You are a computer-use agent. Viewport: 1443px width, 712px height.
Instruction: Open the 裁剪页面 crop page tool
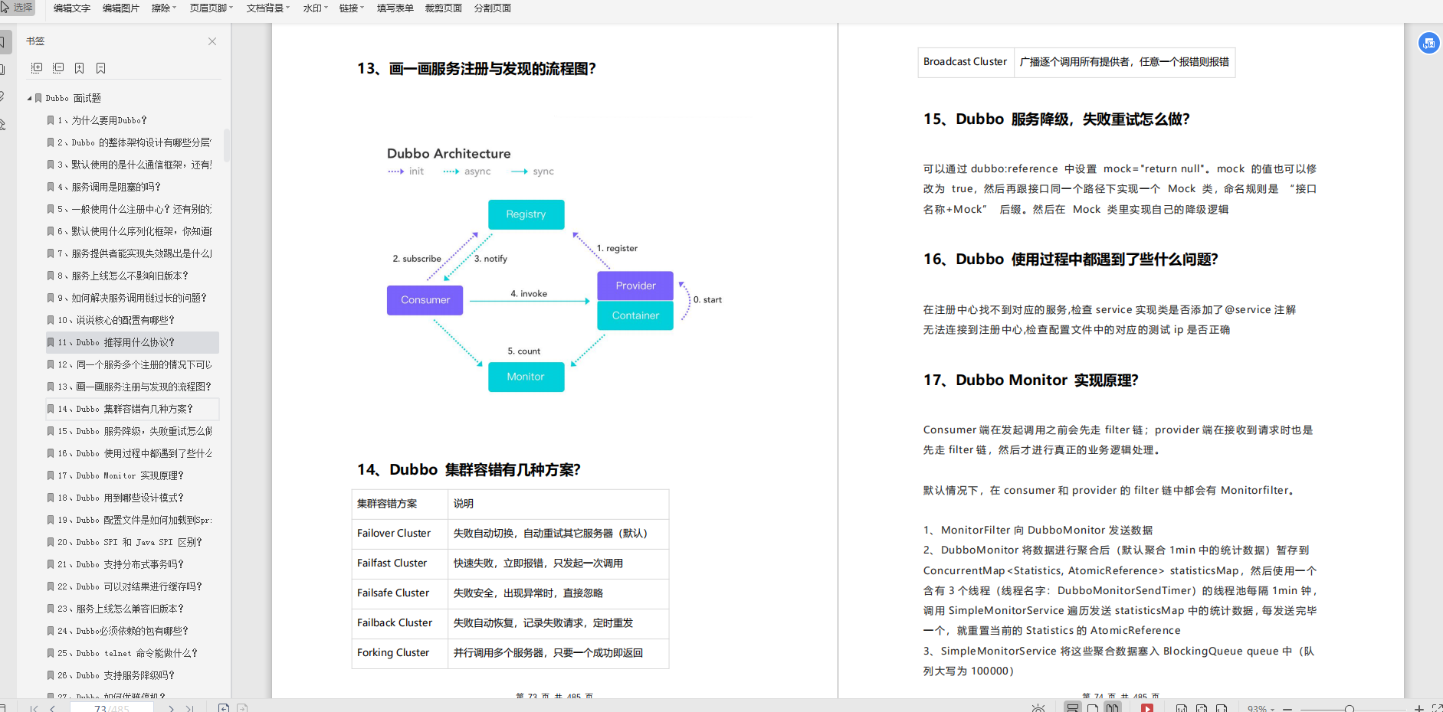coord(444,8)
